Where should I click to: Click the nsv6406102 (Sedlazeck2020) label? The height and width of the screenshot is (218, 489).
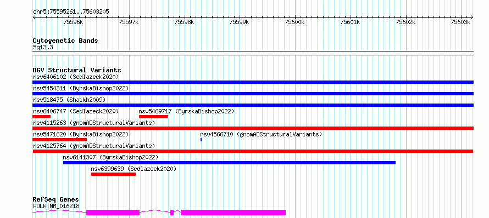tap(76, 77)
